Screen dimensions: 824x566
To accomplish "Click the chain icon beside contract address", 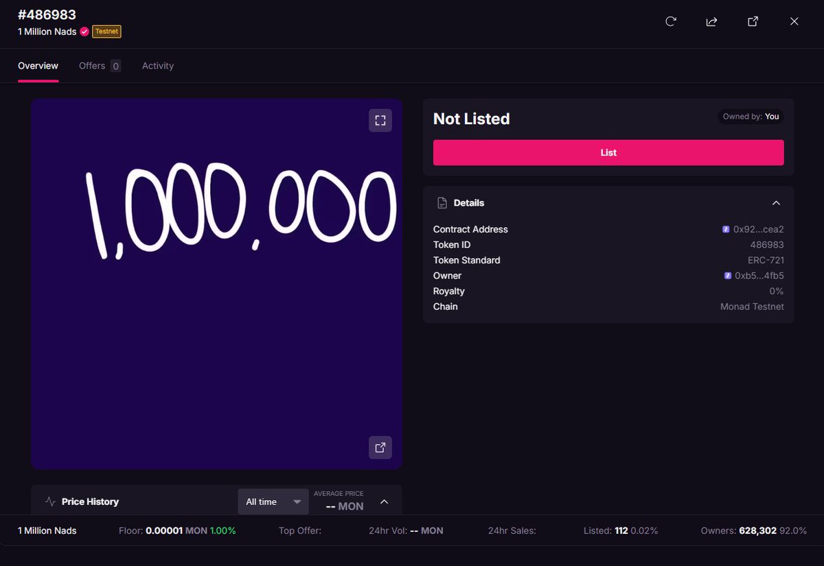I will click(726, 229).
